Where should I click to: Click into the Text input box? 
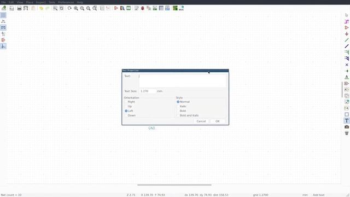(182, 80)
